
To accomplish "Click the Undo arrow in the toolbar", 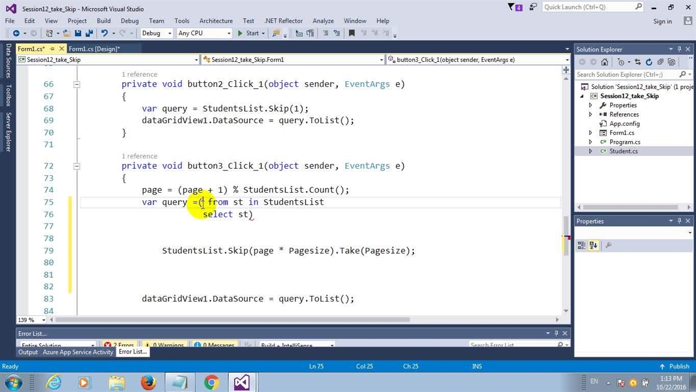I will (x=104, y=33).
